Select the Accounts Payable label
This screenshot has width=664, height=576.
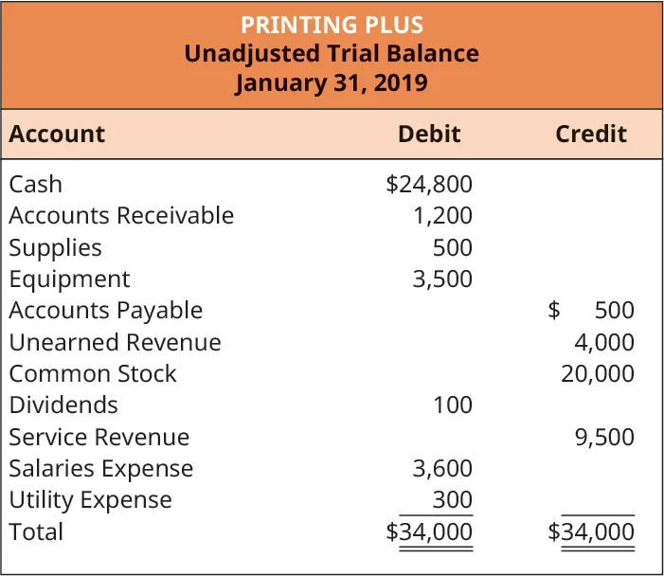click(x=106, y=310)
